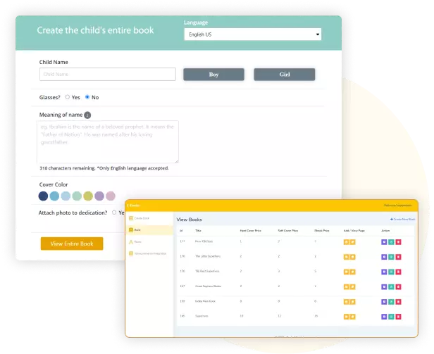Pick the medium blue cover color

[x=54, y=196]
